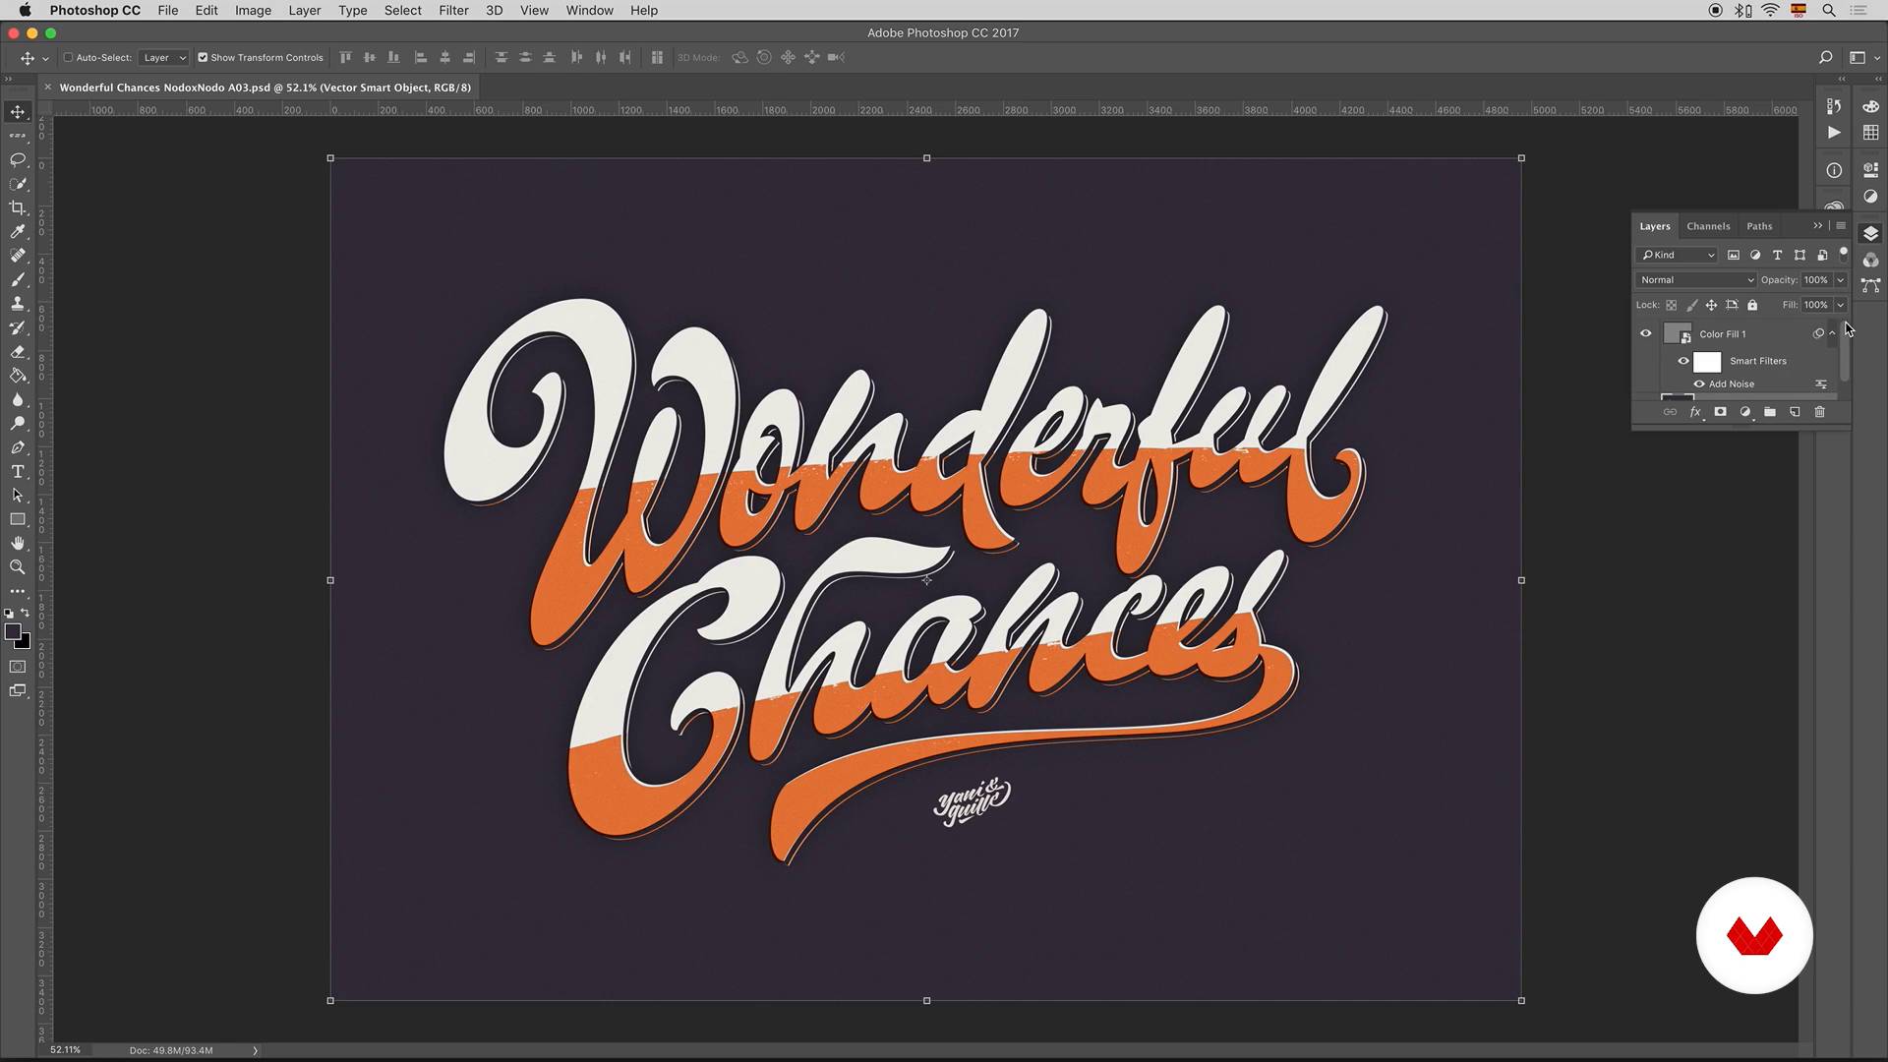Select the Hand tool
The width and height of the screenshot is (1888, 1062).
click(18, 544)
